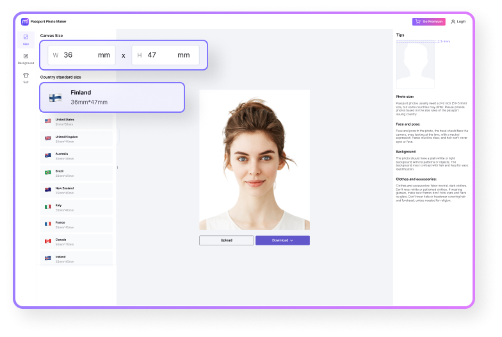The height and width of the screenshot is (337, 502).
Task: Click the Passport Photo Maker logo
Action: coord(25,21)
